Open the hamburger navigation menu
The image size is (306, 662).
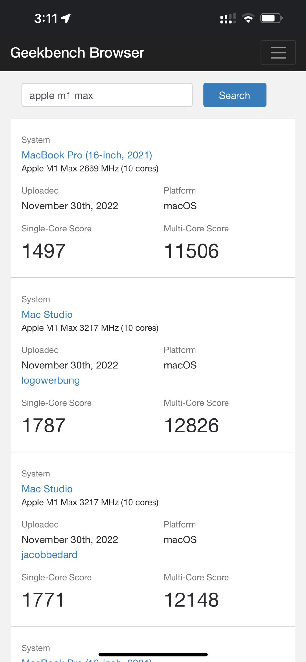pyautogui.click(x=278, y=53)
